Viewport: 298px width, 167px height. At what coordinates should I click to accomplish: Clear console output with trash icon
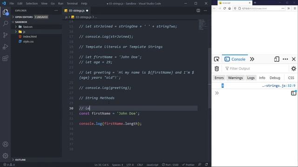(217, 68)
